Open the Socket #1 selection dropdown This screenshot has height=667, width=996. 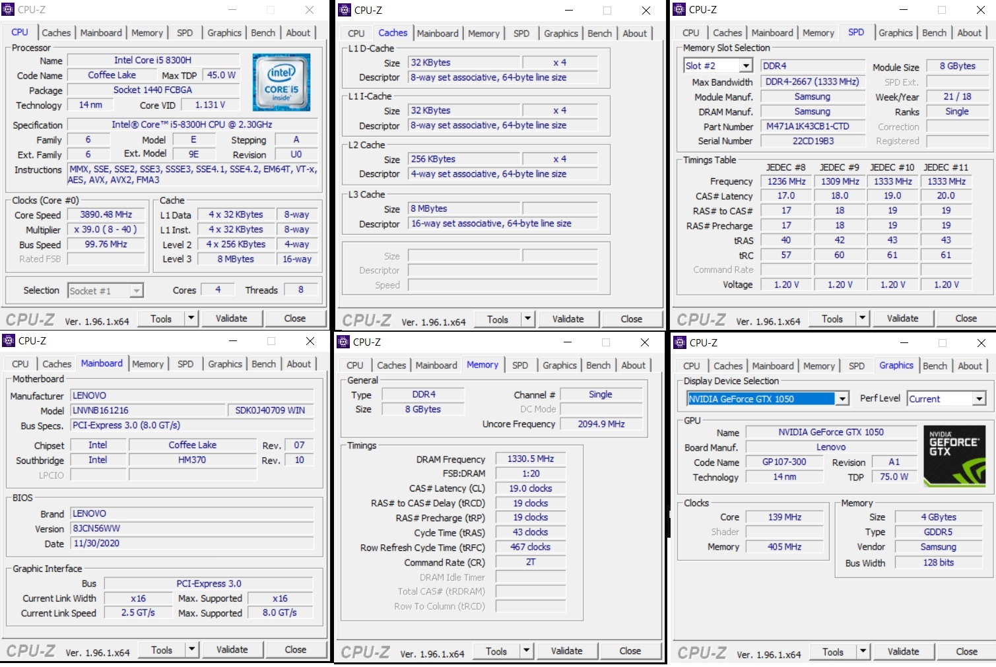click(137, 290)
